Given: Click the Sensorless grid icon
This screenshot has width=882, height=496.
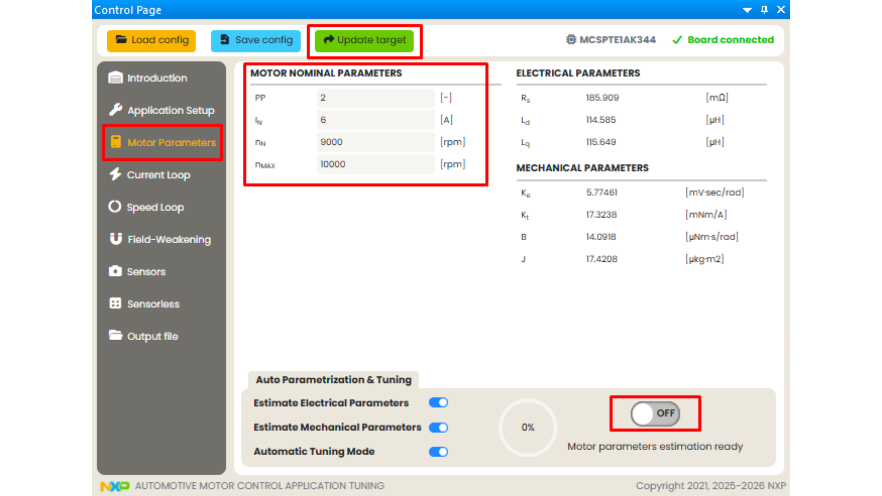Looking at the screenshot, I should click(115, 304).
